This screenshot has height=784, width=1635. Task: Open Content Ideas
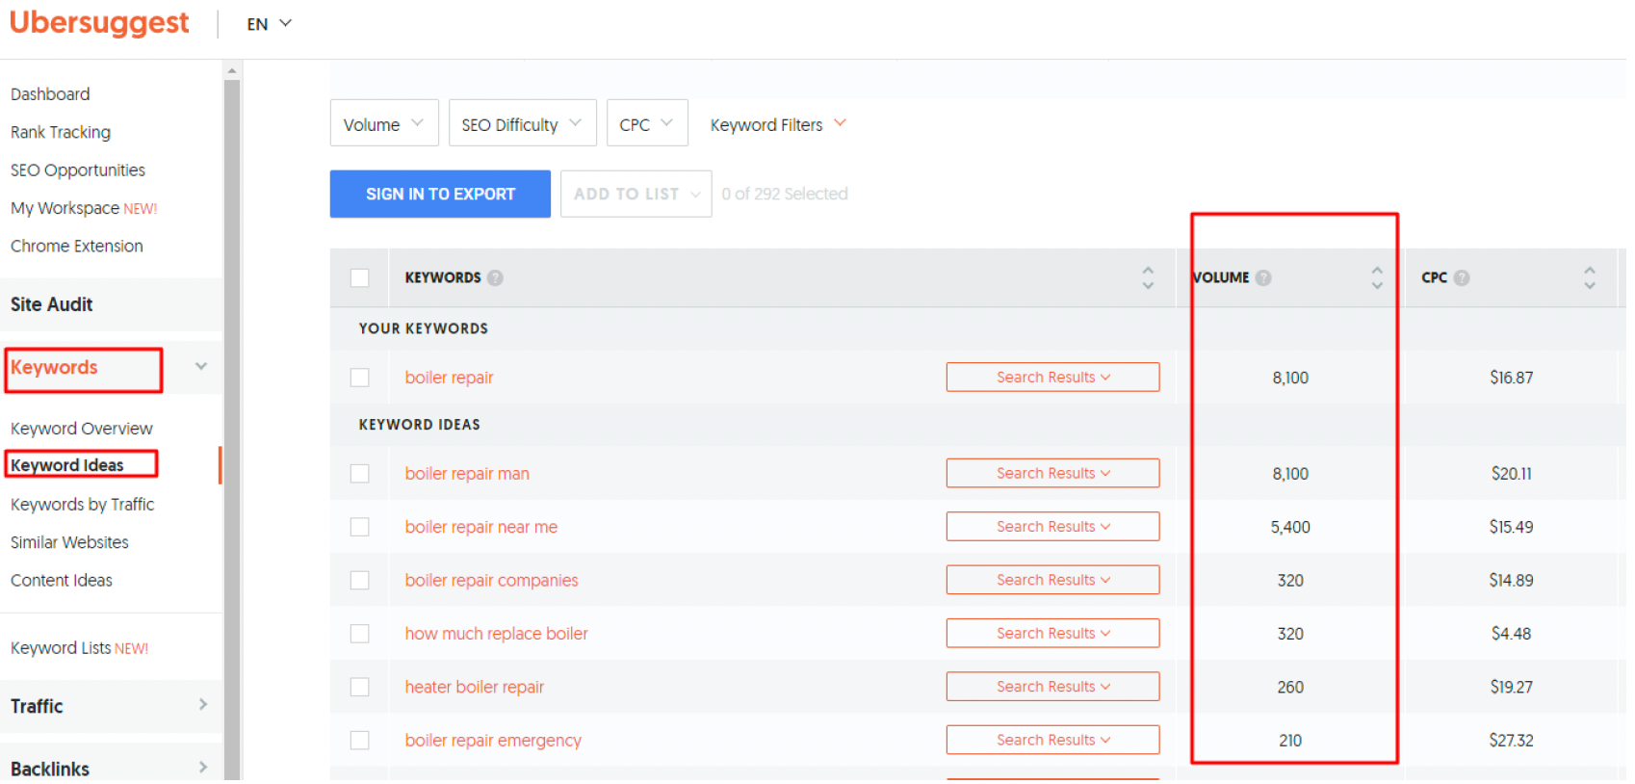(x=62, y=581)
